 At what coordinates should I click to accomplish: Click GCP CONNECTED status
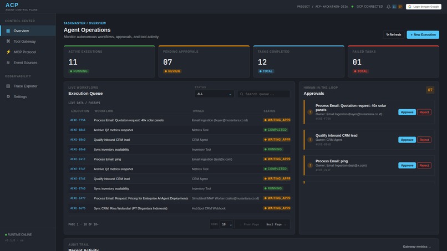coord(367,7)
